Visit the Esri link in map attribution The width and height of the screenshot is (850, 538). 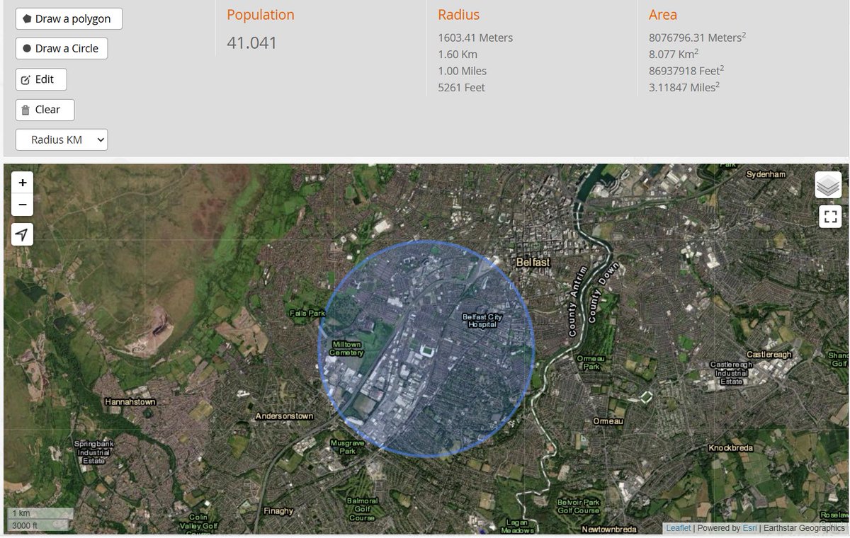[x=749, y=527]
